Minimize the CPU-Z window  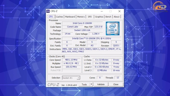click(102, 11)
